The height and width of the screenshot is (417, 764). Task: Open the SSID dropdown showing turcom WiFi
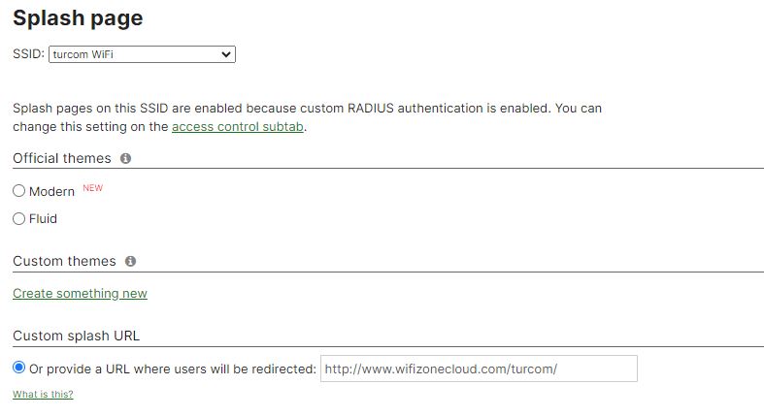click(142, 55)
